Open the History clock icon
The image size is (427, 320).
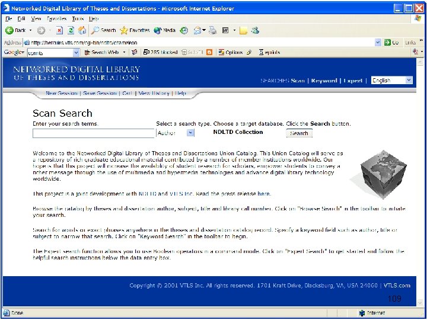[x=184, y=30]
